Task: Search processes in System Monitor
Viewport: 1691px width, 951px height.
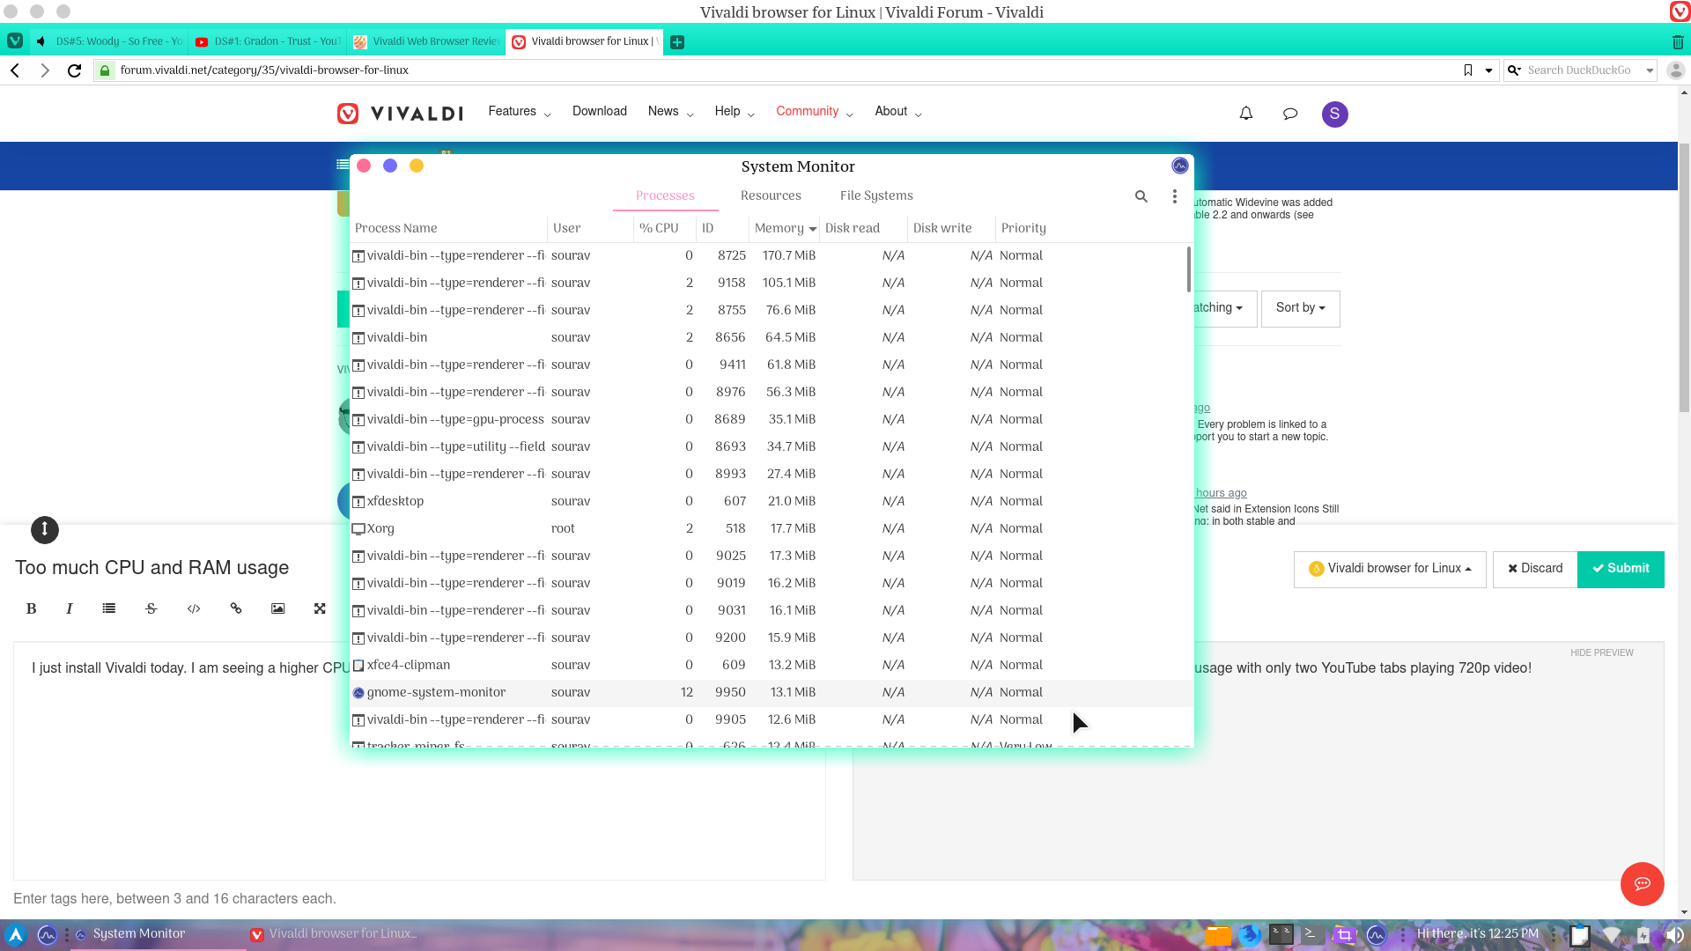Action: [1141, 196]
